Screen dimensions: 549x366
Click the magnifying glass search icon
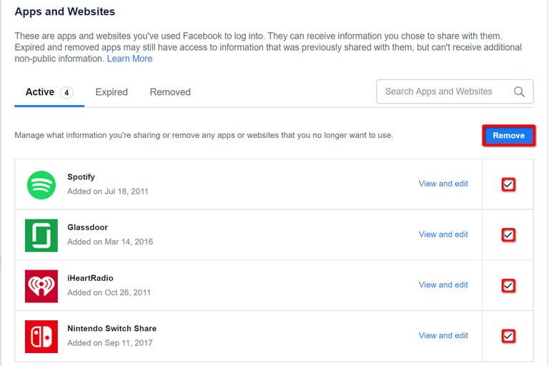[519, 91]
